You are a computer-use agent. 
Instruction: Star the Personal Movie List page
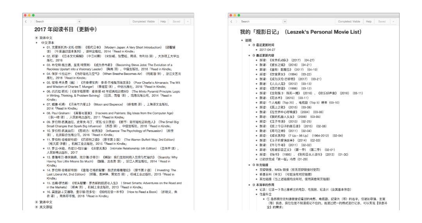point(285,22)
